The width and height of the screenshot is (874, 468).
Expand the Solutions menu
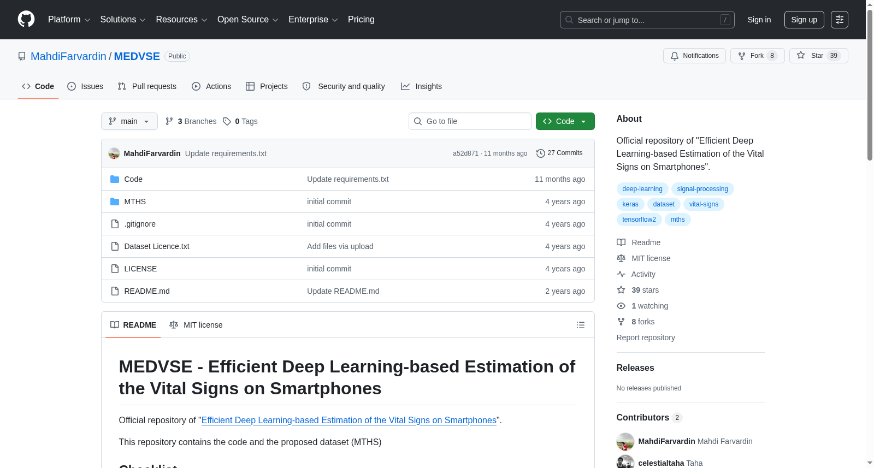(123, 20)
